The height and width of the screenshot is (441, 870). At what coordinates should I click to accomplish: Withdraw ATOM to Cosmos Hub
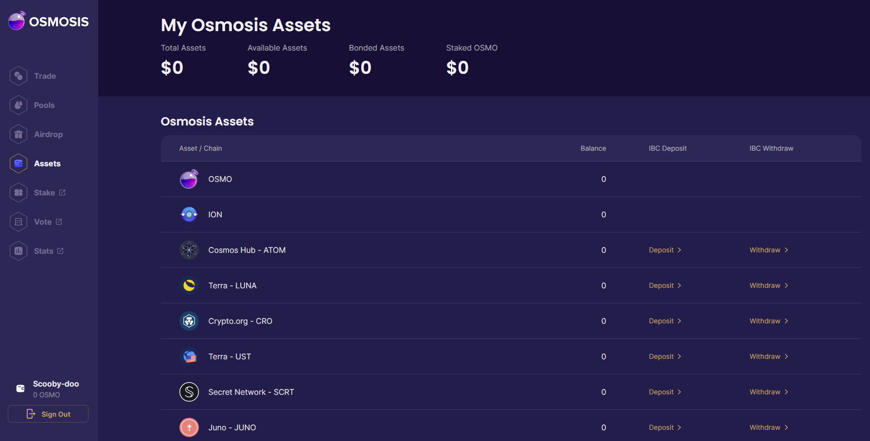tap(769, 250)
